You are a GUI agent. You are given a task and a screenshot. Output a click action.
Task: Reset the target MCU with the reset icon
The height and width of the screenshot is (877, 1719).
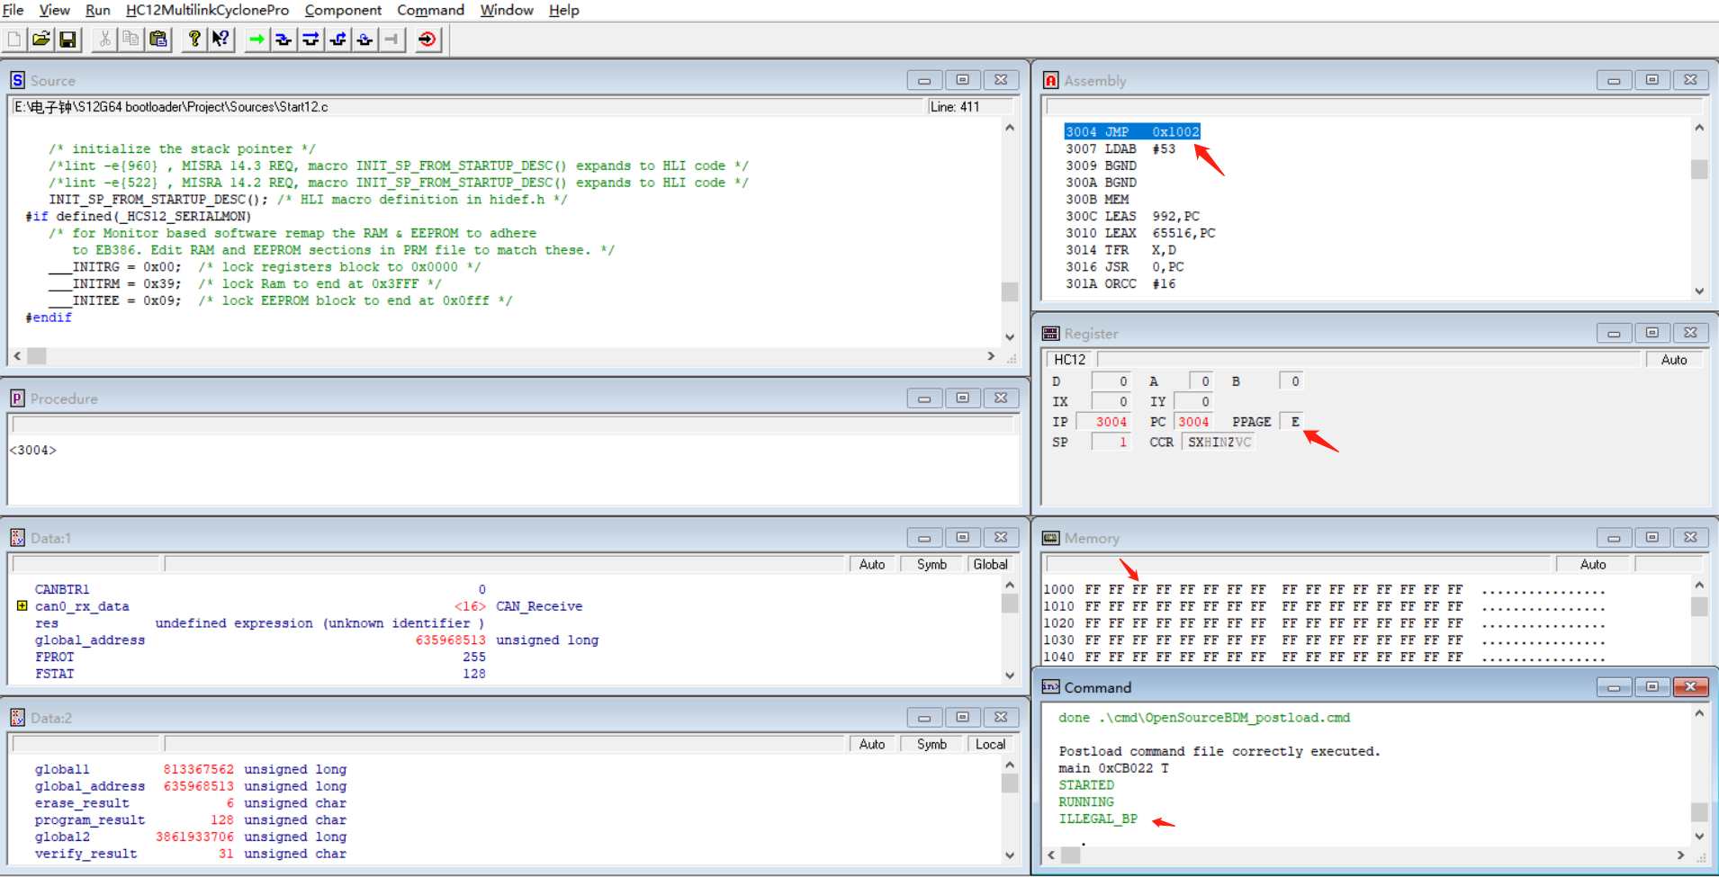pyautogui.click(x=427, y=40)
